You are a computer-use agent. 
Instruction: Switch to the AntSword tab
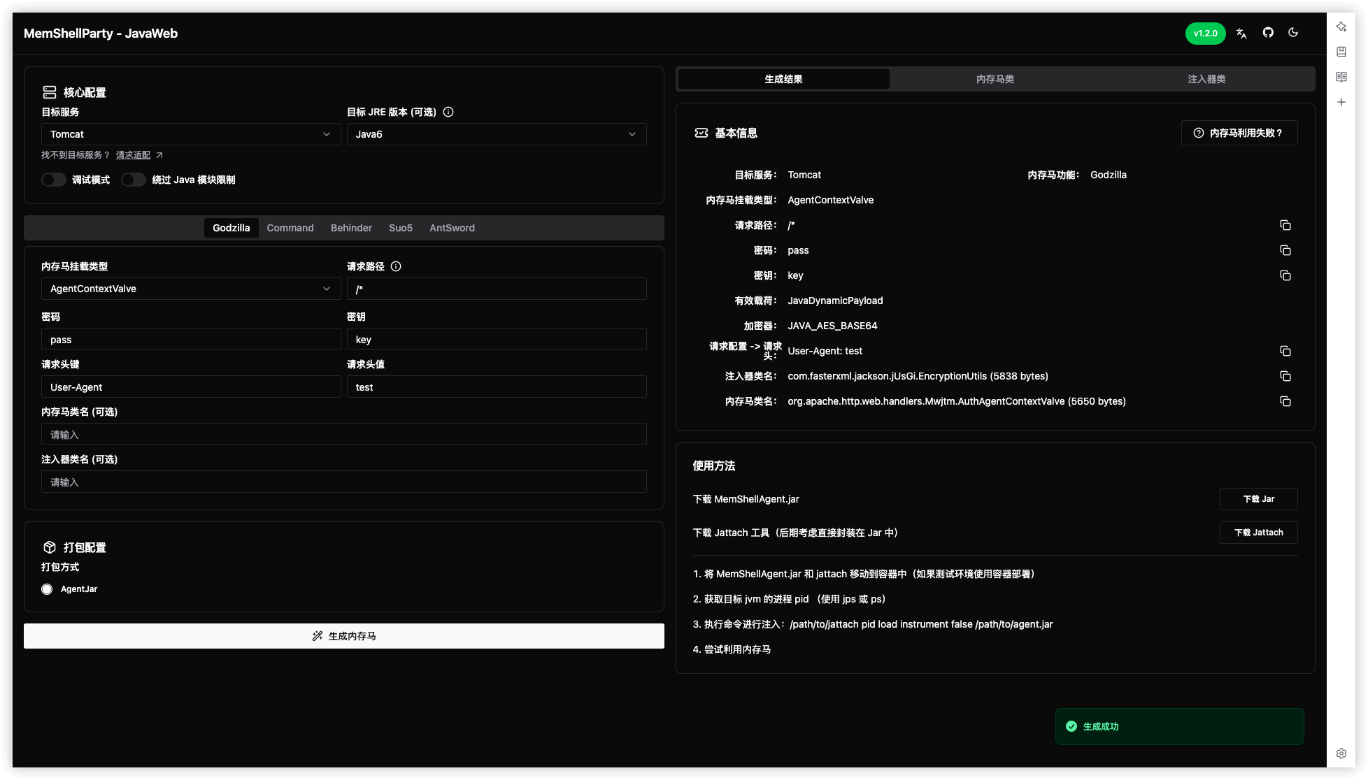[452, 228]
